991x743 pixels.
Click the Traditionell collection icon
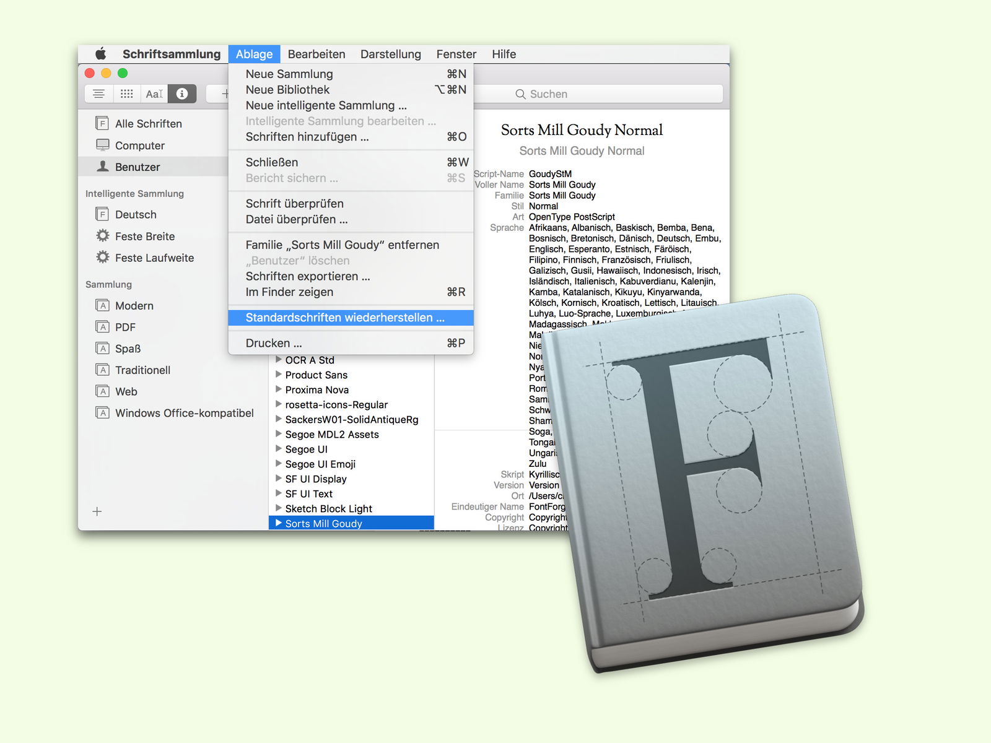102,370
